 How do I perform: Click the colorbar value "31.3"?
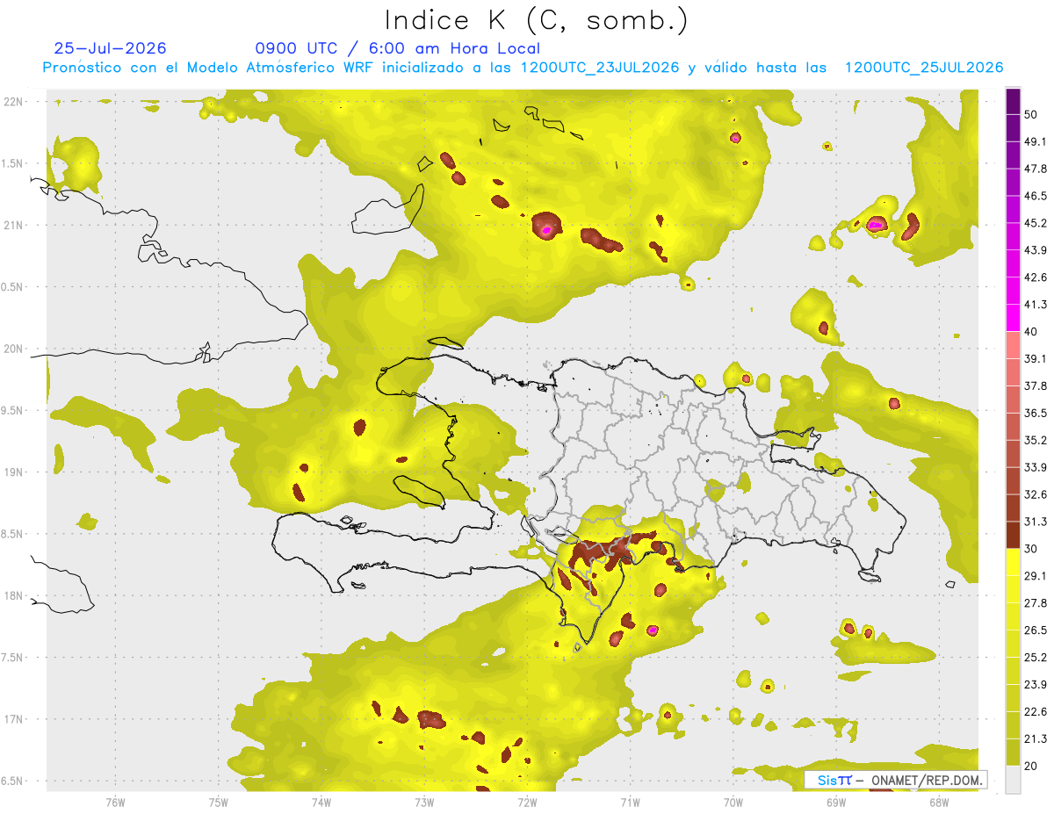point(1036,522)
